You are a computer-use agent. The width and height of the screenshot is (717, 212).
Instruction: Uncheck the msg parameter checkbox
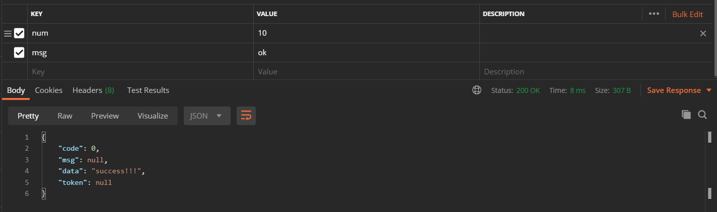point(19,52)
